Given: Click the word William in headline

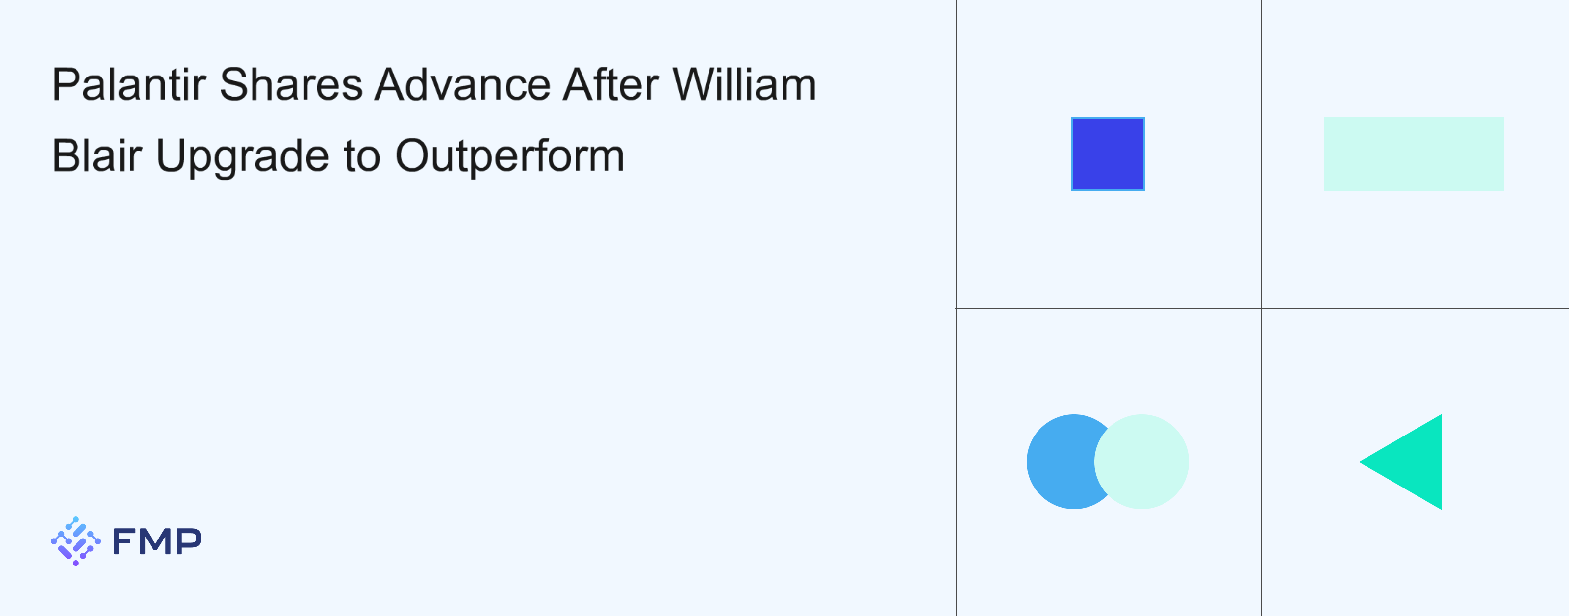Looking at the screenshot, I should tap(744, 85).
